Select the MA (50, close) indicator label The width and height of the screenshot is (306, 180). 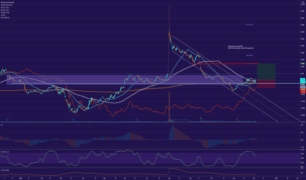pos(5,10)
